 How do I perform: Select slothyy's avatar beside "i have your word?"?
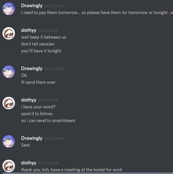point(9,103)
